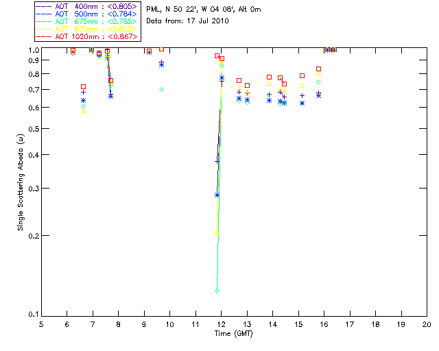Click the lone green diamond at 0.7 near hour 10
This screenshot has height=351, width=439.
point(162,90)
